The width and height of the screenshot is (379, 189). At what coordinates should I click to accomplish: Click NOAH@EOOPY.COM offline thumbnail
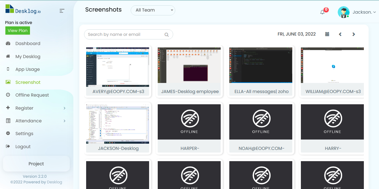[261, 122]
